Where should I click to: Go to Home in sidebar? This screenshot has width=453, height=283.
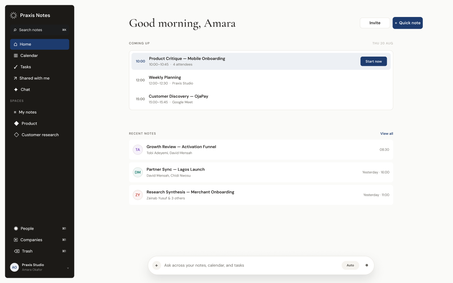[x=40, y=44]
